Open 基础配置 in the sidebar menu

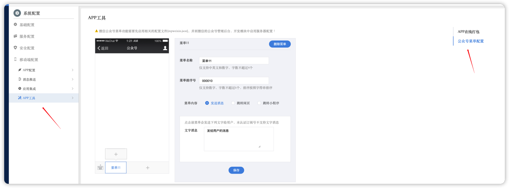click(x=27, y=25)
